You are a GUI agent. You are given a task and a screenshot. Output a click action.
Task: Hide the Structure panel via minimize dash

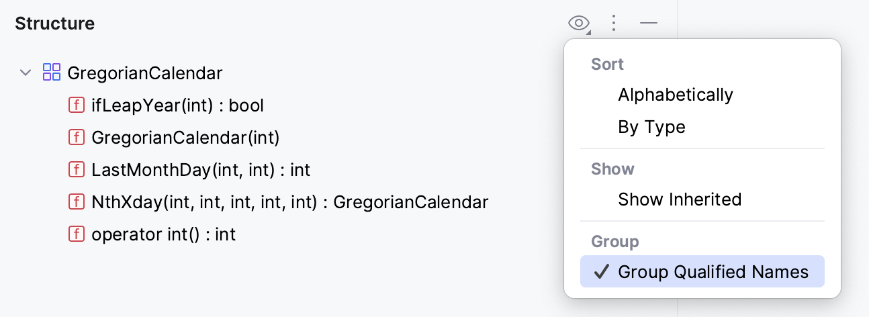(x=648, y=24)
